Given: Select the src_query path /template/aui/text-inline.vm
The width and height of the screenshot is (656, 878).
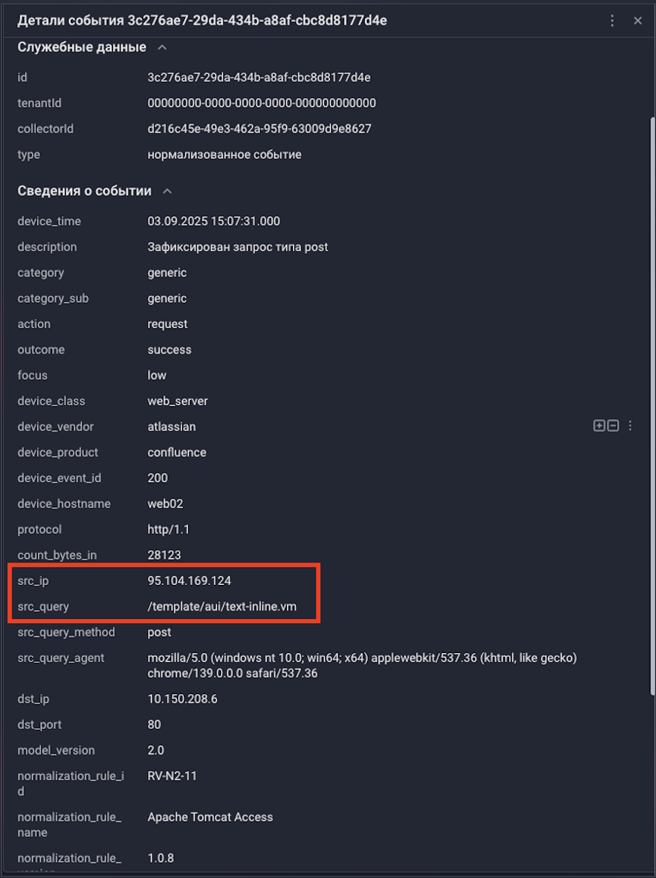Looking at the screenshot, I should pyautogui.click(x=222, y=606).
